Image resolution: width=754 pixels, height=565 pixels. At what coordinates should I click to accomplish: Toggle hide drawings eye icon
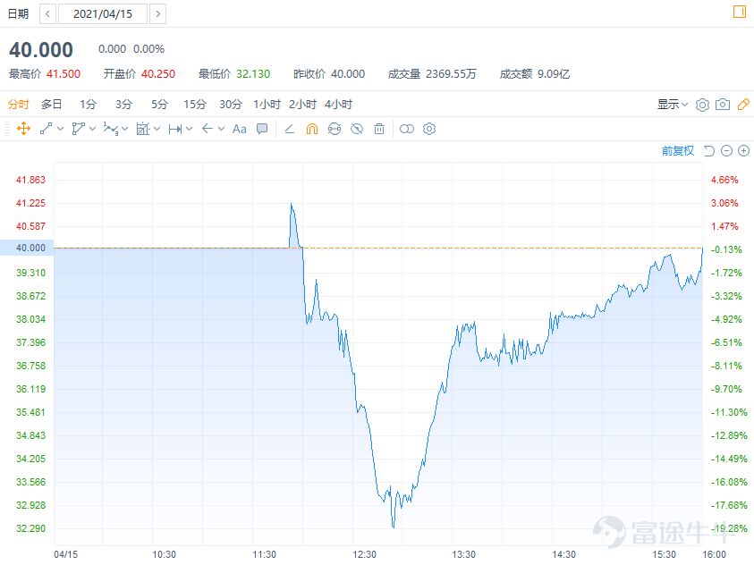pyautogui.click(x=357, y=129)
